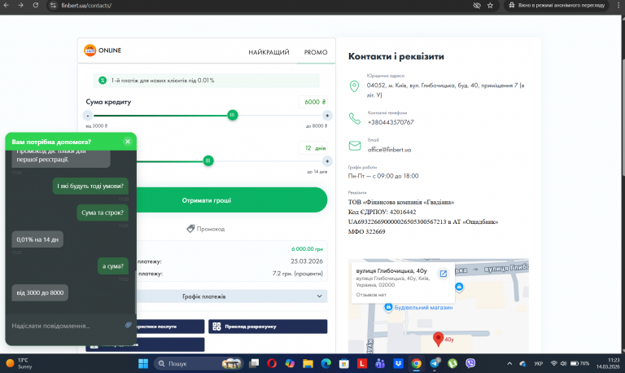This screenshot has width=625, height=373.
Task: Click the Будівельний магазин map label
Action: (423, 308)
